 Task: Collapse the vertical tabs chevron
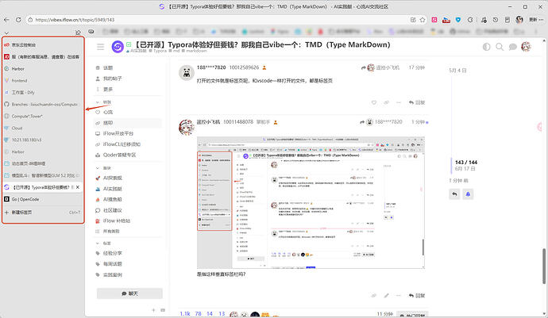(x=6, y=33)
